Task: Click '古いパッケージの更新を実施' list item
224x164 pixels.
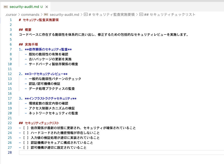Action: 50,59
